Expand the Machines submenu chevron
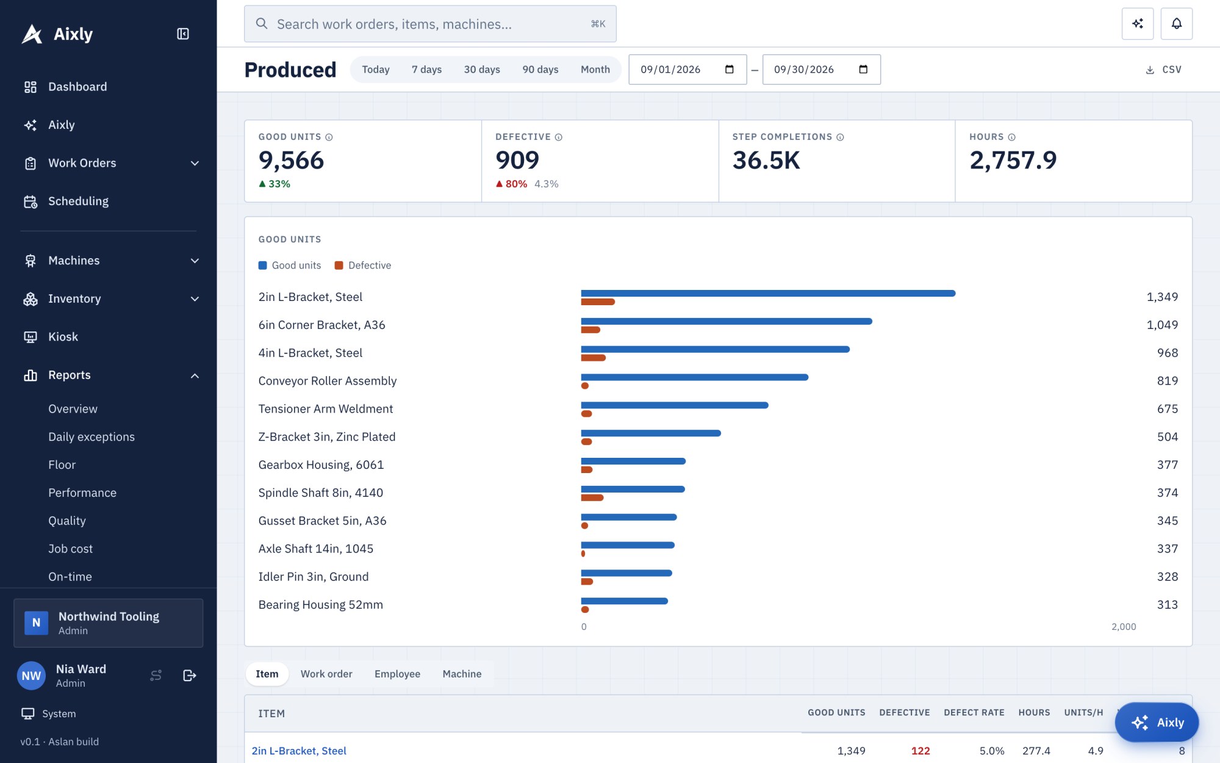This screenshot has height=763, width=1220. coord(195,261)
